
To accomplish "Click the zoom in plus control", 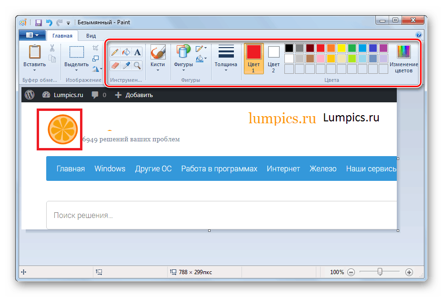I will (409, 272).
